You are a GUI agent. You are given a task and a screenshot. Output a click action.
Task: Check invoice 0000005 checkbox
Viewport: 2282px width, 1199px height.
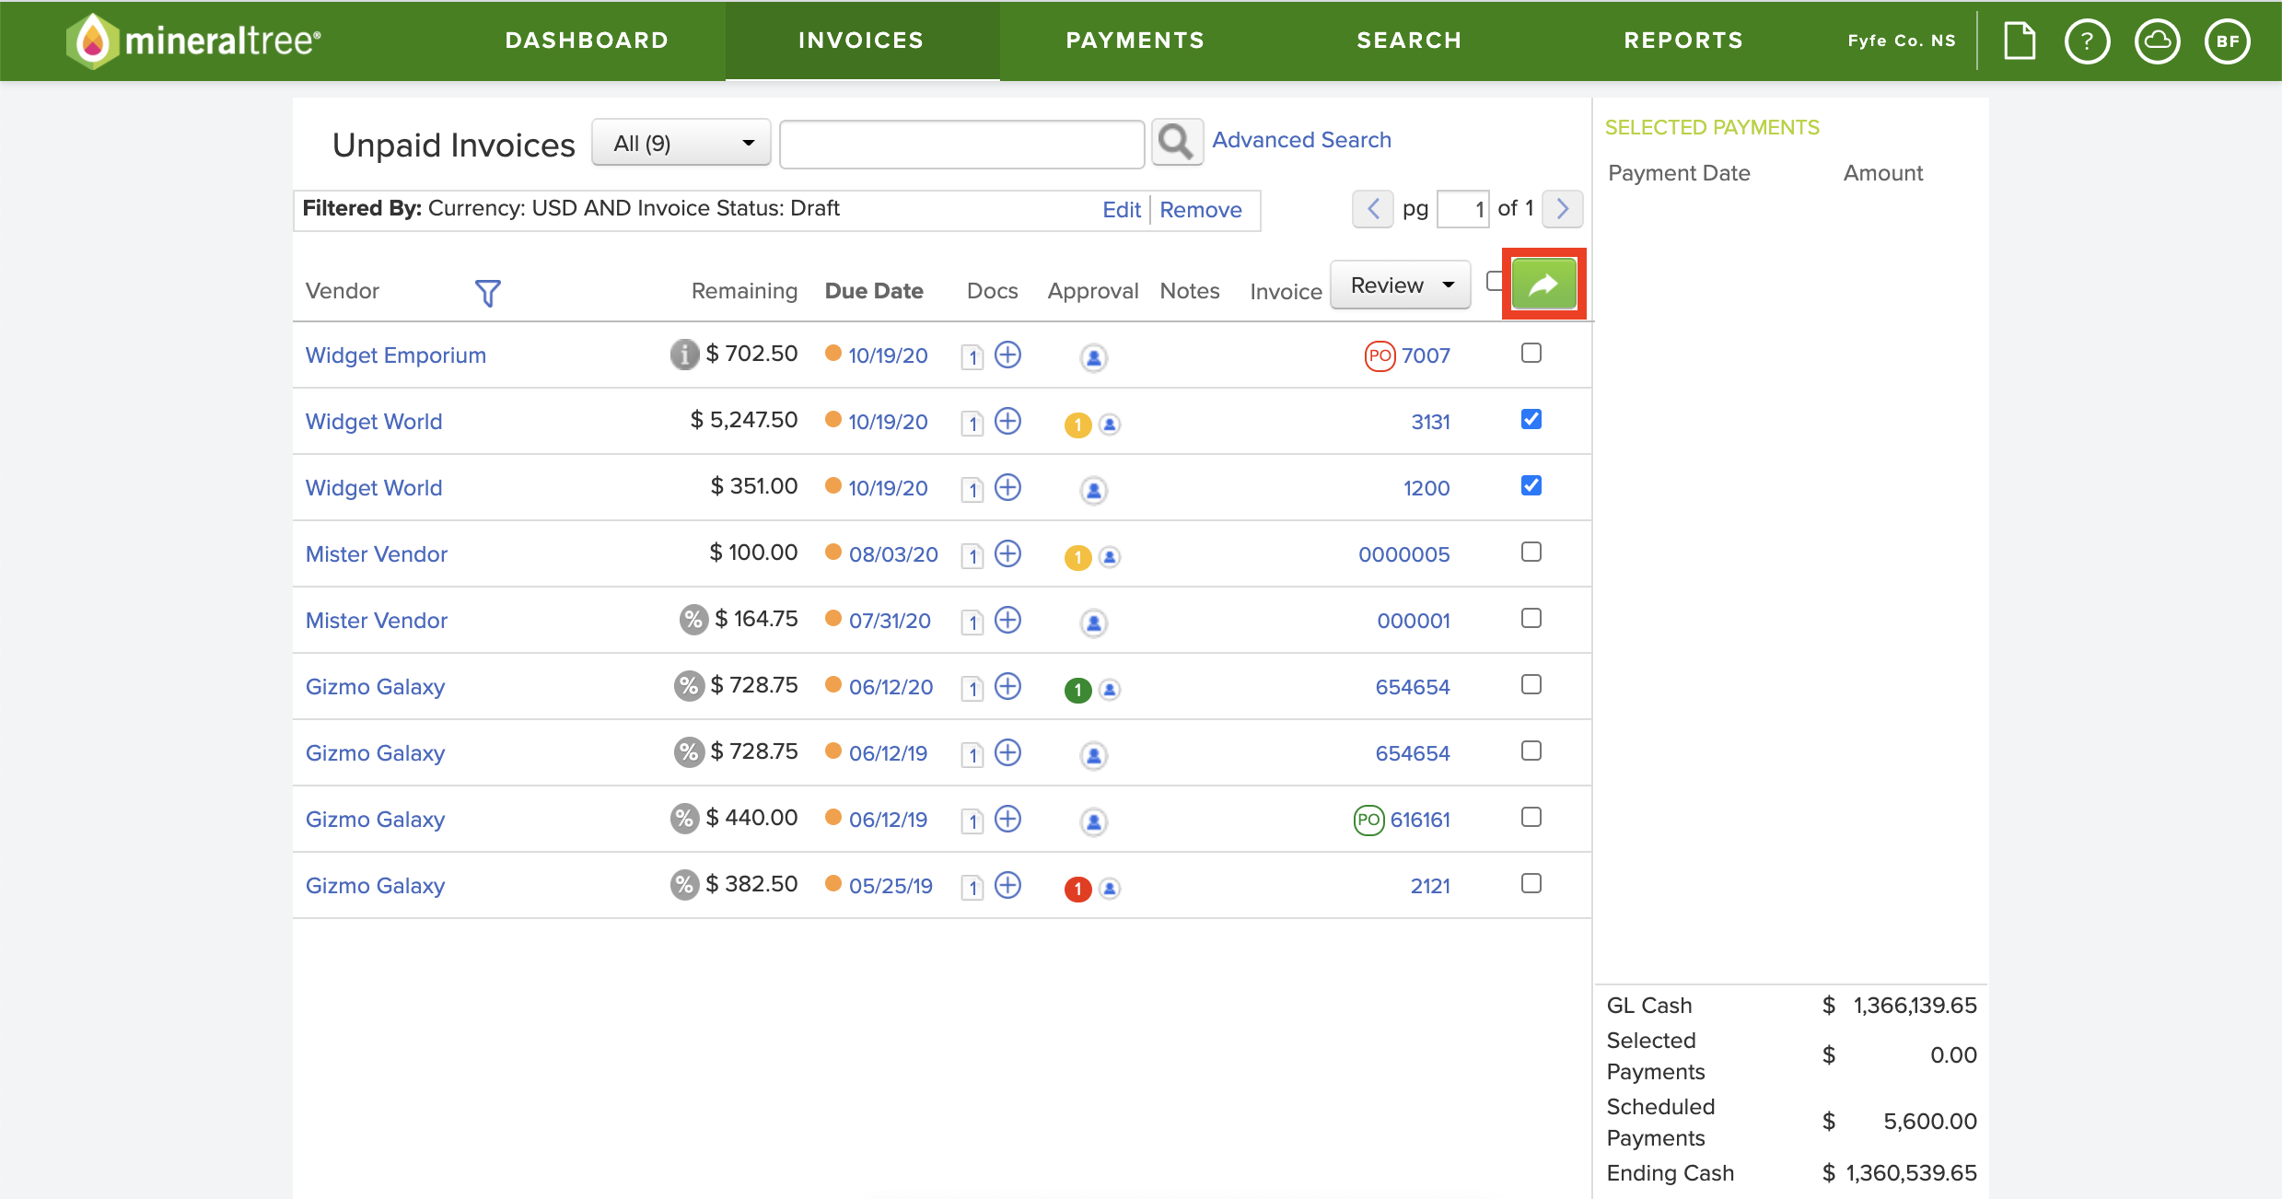point(1531,552)
